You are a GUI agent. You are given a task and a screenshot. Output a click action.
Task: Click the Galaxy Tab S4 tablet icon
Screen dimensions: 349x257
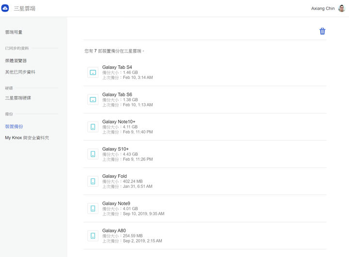coord(93,73)
